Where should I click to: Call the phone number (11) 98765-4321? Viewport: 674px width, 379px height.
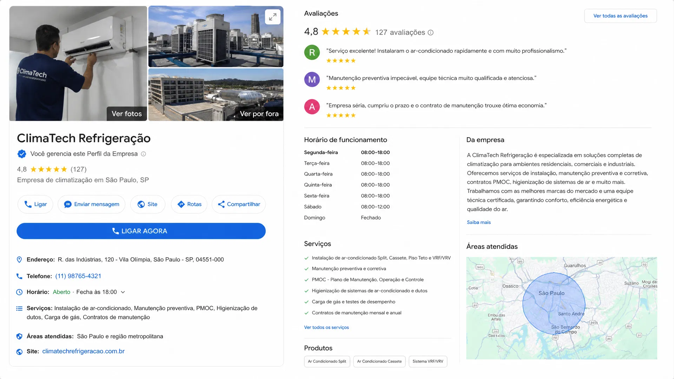(78, 276)
